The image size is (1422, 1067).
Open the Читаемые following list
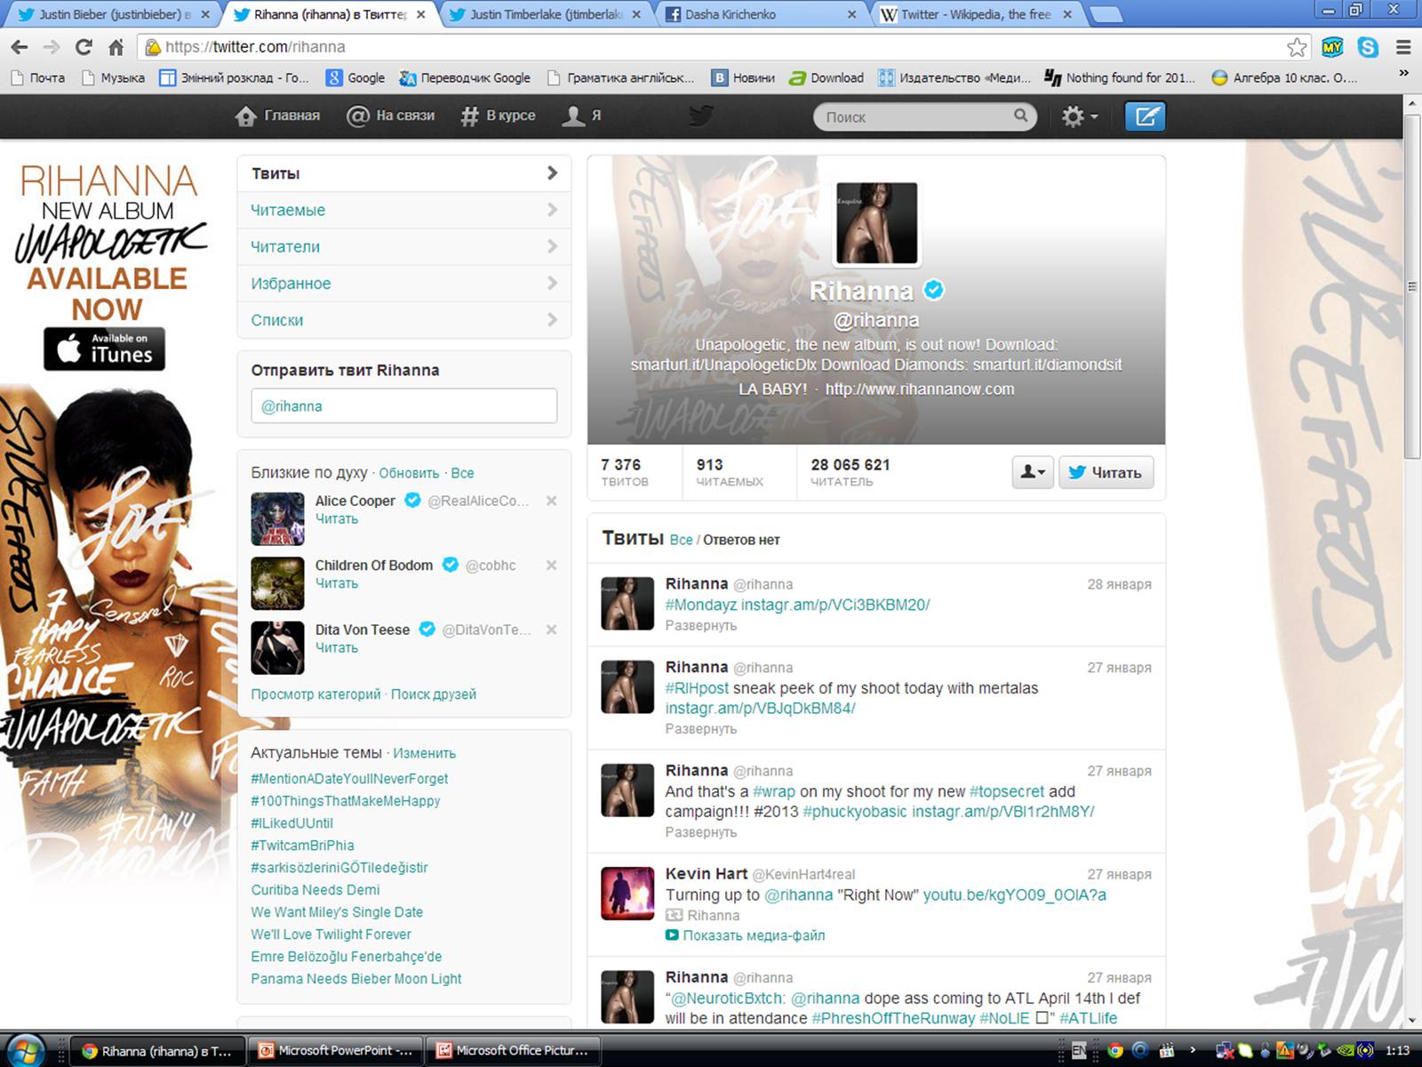[x=404, y=210]
